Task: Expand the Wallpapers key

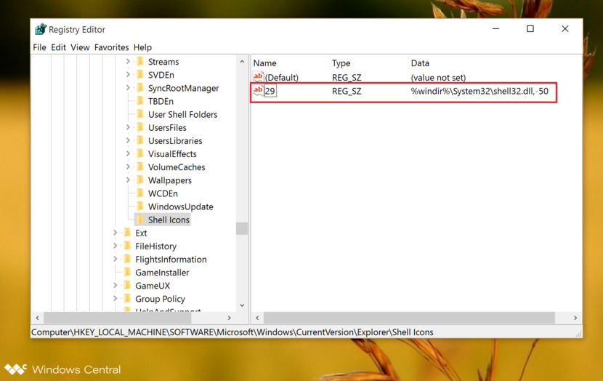Action: (x=128, y=180)
